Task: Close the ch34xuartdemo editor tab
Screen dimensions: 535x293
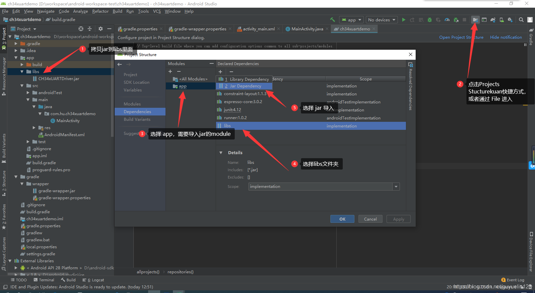Action: pos(374,29)
